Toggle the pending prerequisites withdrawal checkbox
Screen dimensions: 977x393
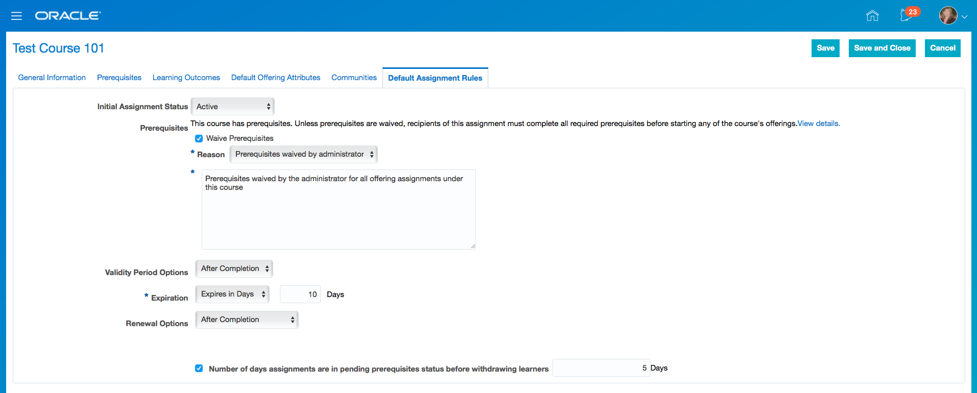(x=199, y=369)
